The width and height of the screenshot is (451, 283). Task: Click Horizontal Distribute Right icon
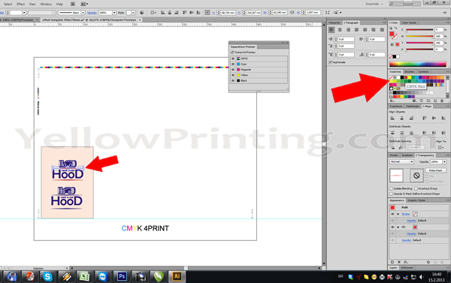(x=443, y=133)
